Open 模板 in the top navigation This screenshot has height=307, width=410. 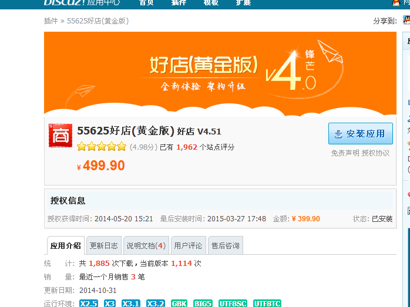click(211, 2)
